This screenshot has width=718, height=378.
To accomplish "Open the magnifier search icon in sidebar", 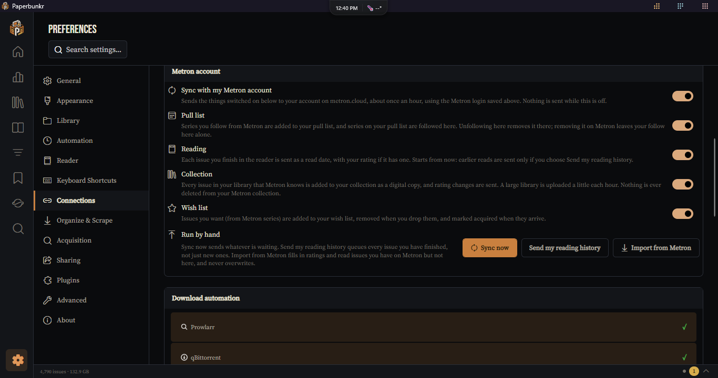I will click(x=18, y=228).
